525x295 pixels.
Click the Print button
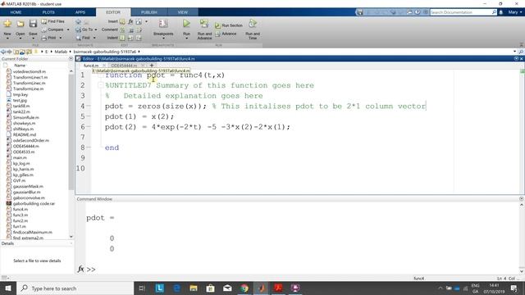49,38
